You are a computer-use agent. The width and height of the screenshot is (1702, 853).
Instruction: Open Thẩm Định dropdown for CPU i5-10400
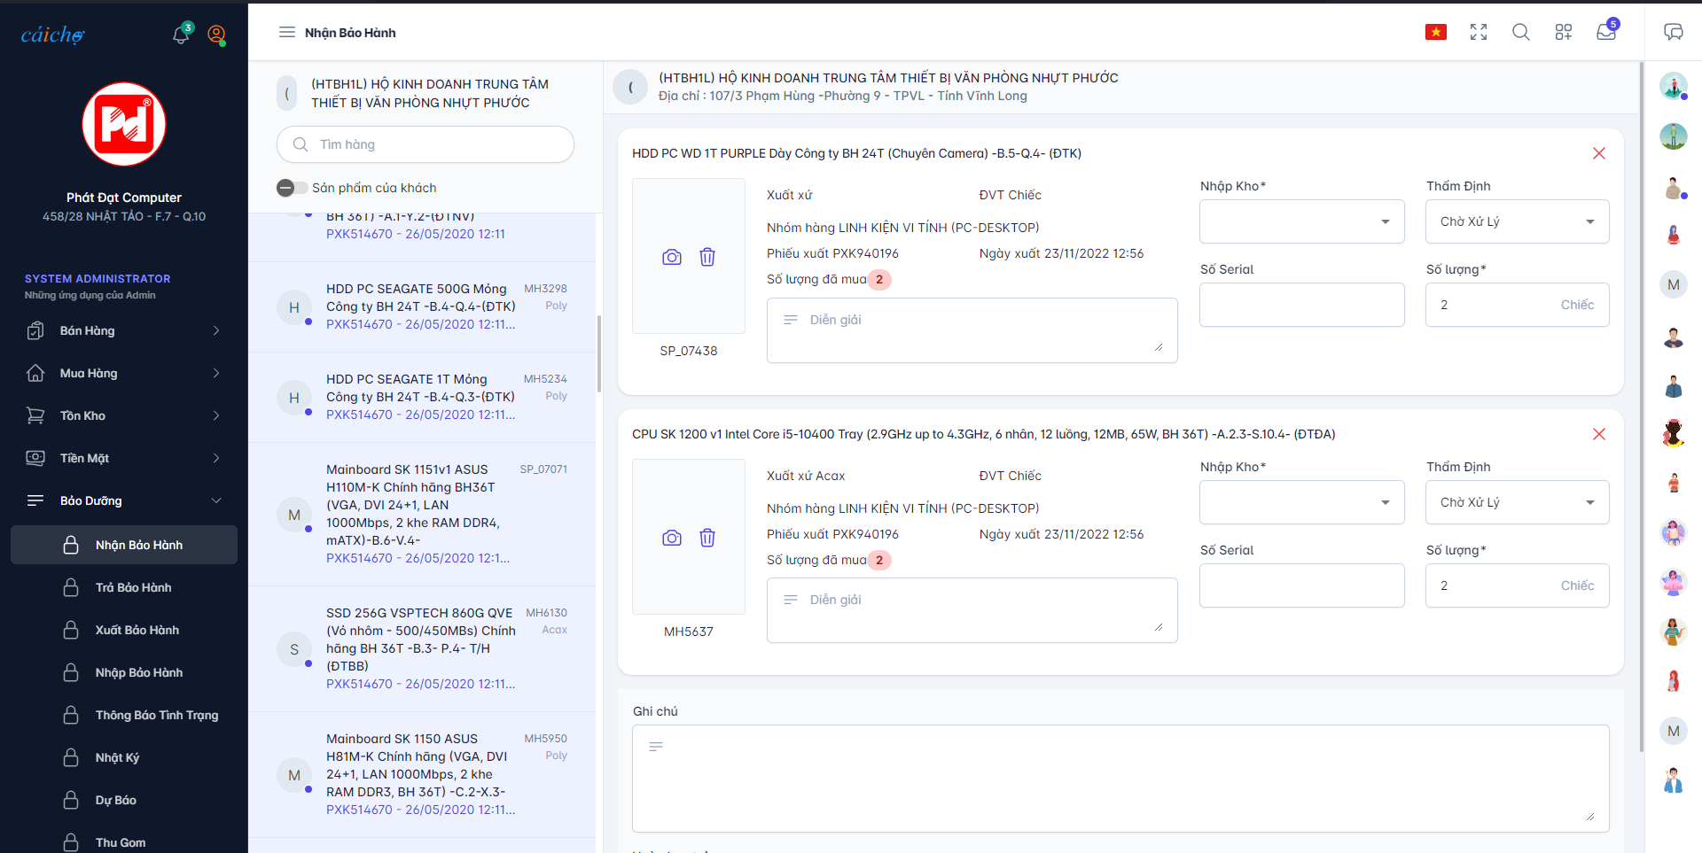pos(1517,502)
